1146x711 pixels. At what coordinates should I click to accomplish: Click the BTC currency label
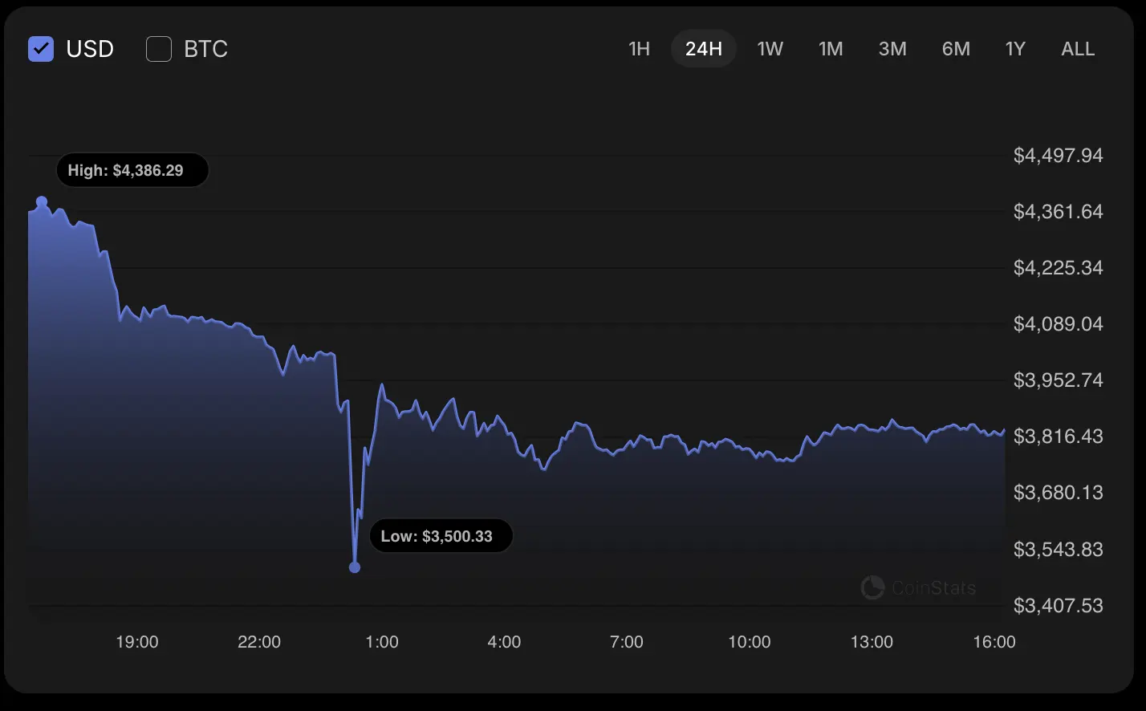(x=206, y=49)
